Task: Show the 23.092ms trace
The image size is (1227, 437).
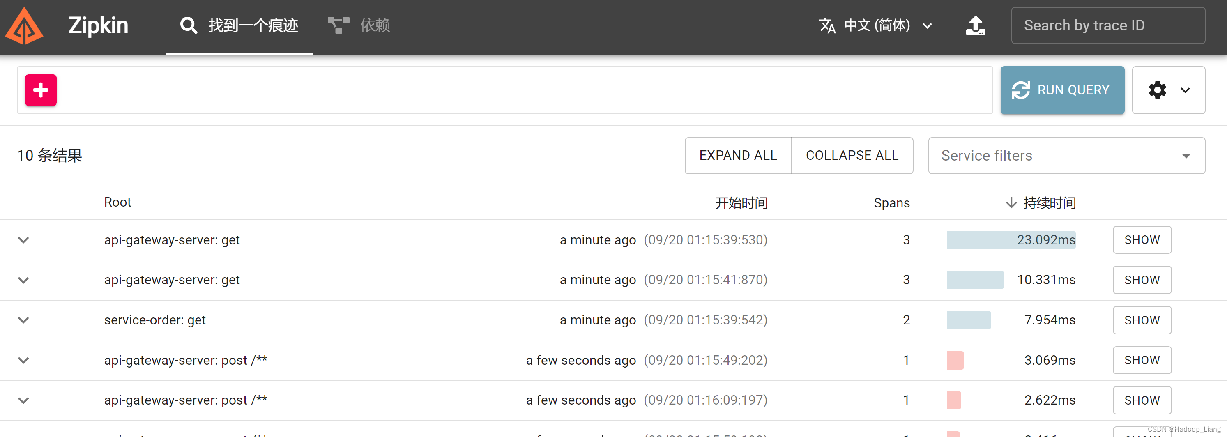Action: [x=1142, y=240]
